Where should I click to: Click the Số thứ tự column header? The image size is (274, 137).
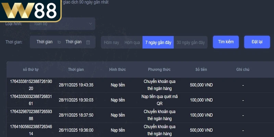click(x=31, y=70)
